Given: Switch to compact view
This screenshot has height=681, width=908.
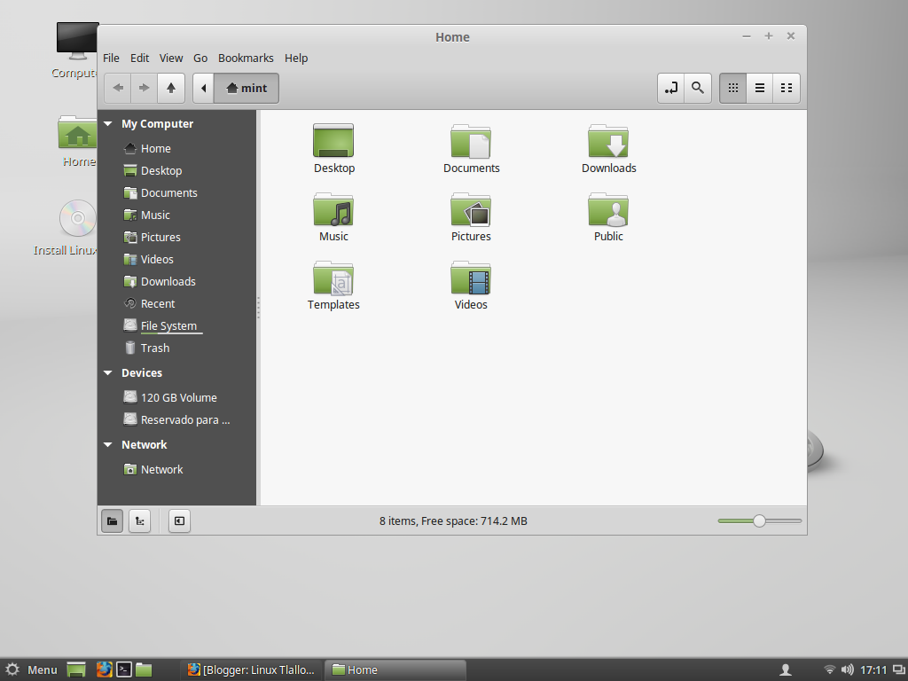Looking at the screenshot, I should tap(786, 88).
